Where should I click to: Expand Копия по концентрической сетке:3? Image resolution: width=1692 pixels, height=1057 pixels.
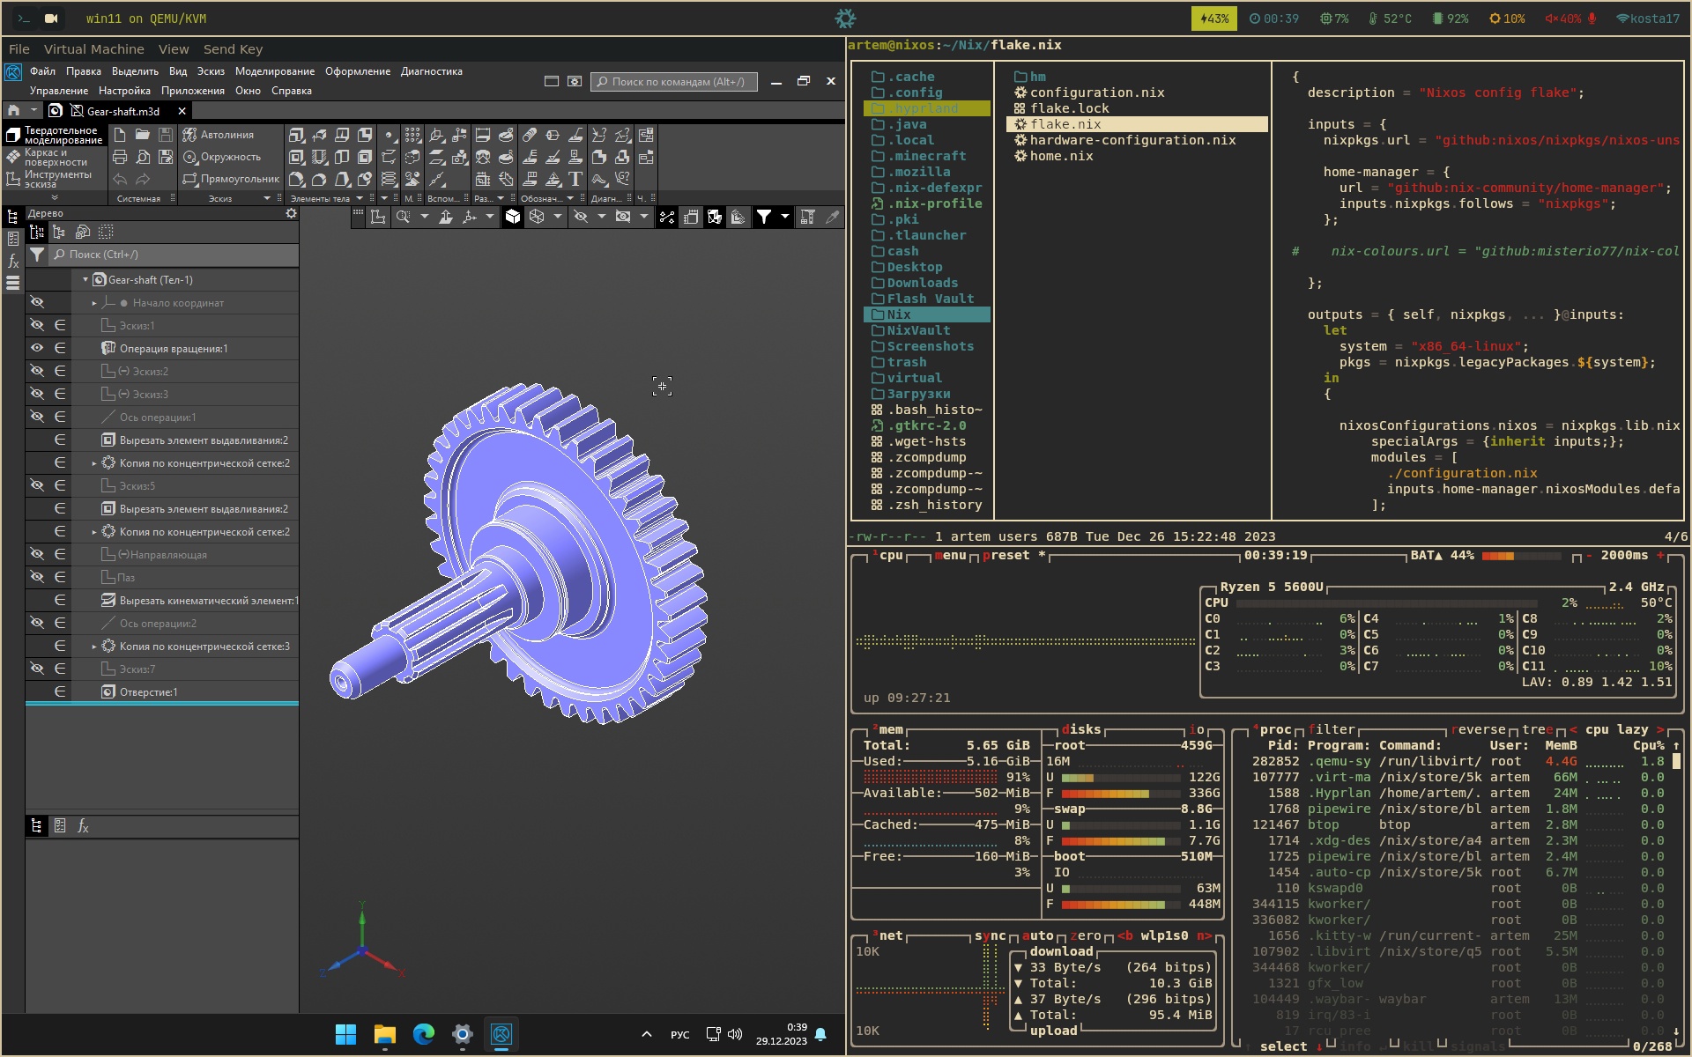coord(94,647)
